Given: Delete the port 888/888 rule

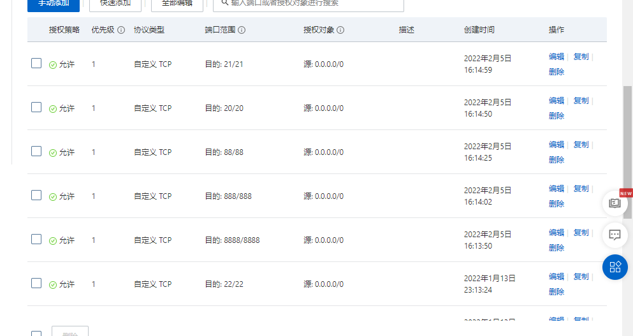Looking at the screenshot, I should tap(557, 204).
